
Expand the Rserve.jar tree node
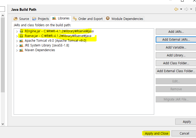17,36
